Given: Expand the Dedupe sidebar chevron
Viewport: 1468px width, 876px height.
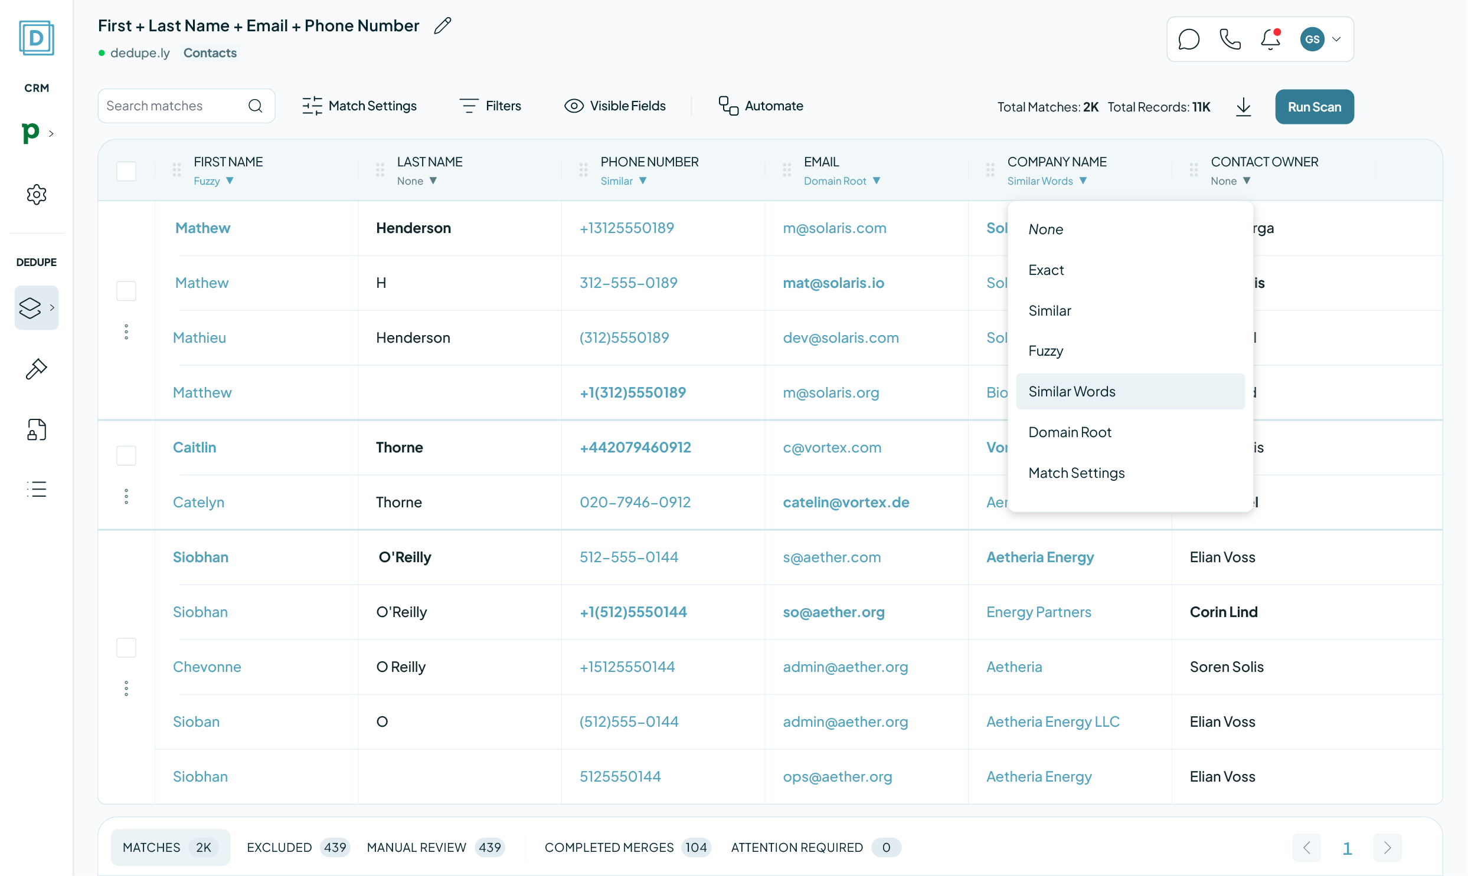Looking at the screenshot, I should pos(52,307).
